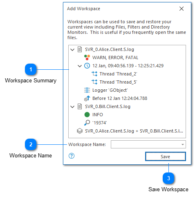Select the INFO filter row
195x199 pixels.
[97, 115]
